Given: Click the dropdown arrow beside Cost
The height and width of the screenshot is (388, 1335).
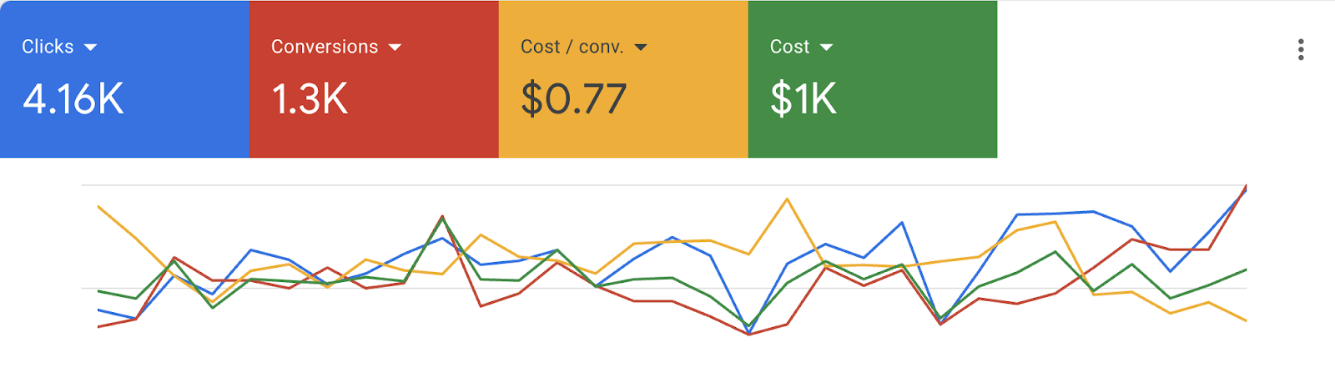Looking at the screenshot, I should pos(826,48).
